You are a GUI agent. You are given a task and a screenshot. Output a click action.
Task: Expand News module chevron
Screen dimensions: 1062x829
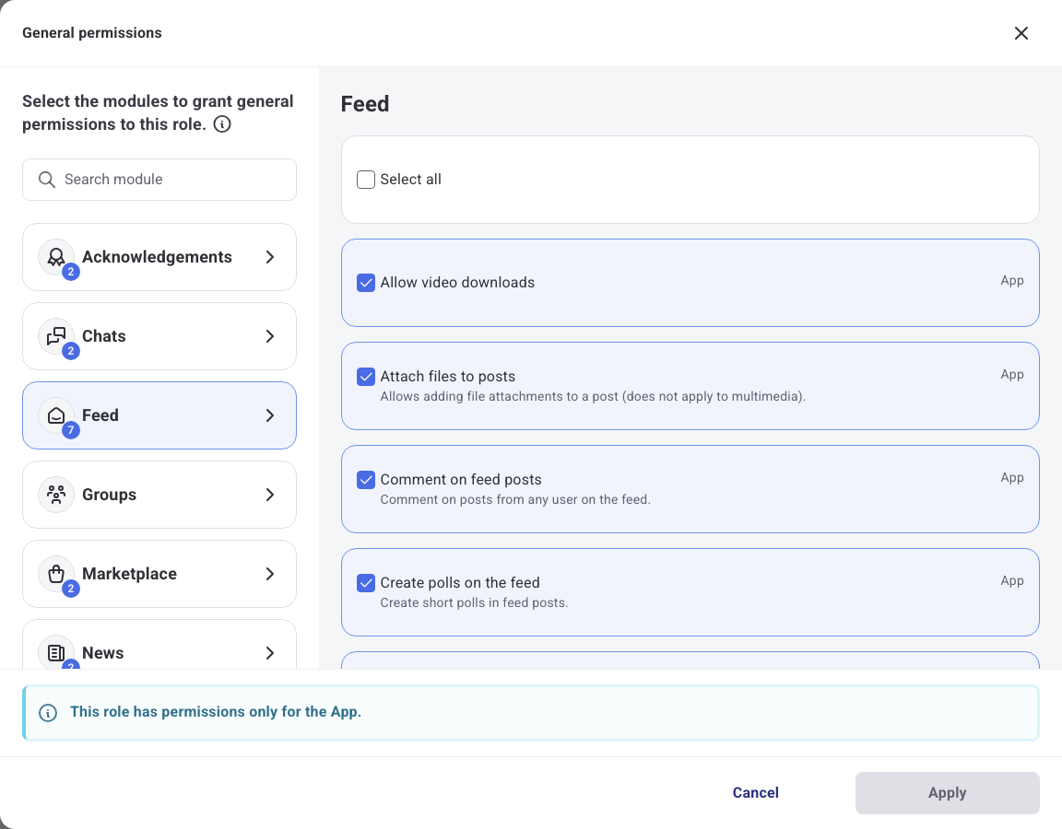click(269, 653)
